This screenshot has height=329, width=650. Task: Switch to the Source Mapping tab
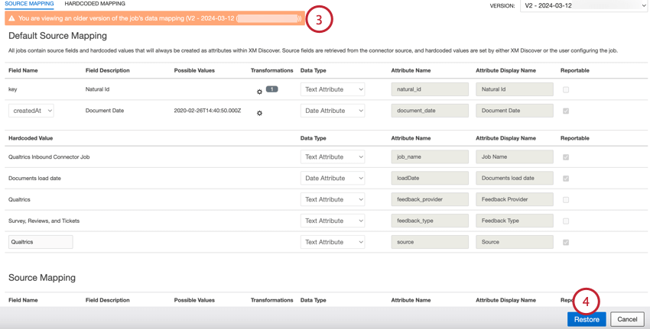click(29, 4)
